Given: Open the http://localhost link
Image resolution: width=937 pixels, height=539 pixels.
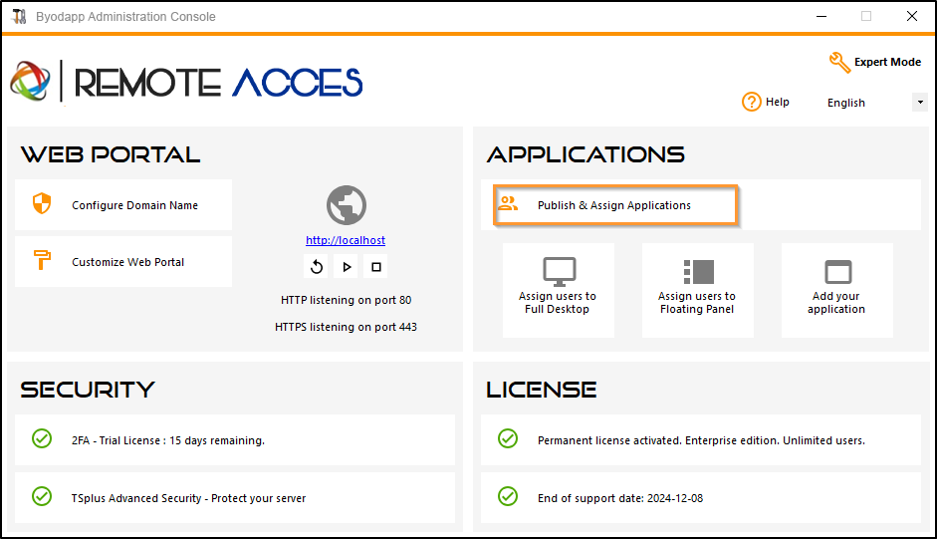Looking at the screenshot, I should [x=346, y=240].
